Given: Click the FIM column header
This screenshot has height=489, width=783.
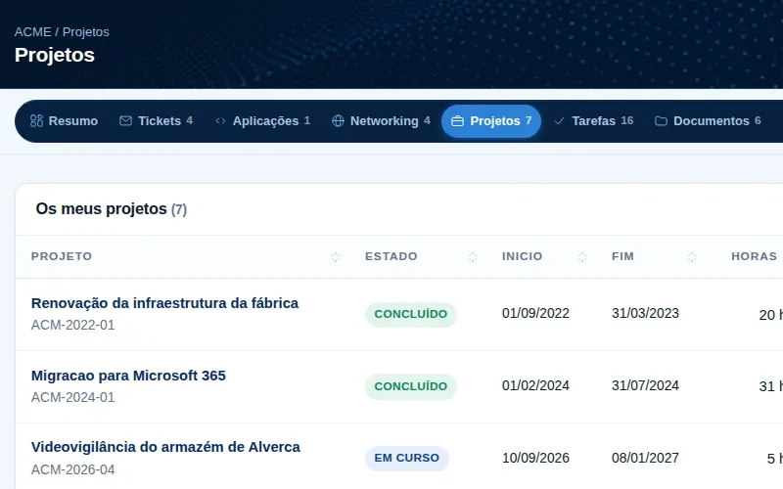Looking at the screenshot, I should [x=622, y=256].
